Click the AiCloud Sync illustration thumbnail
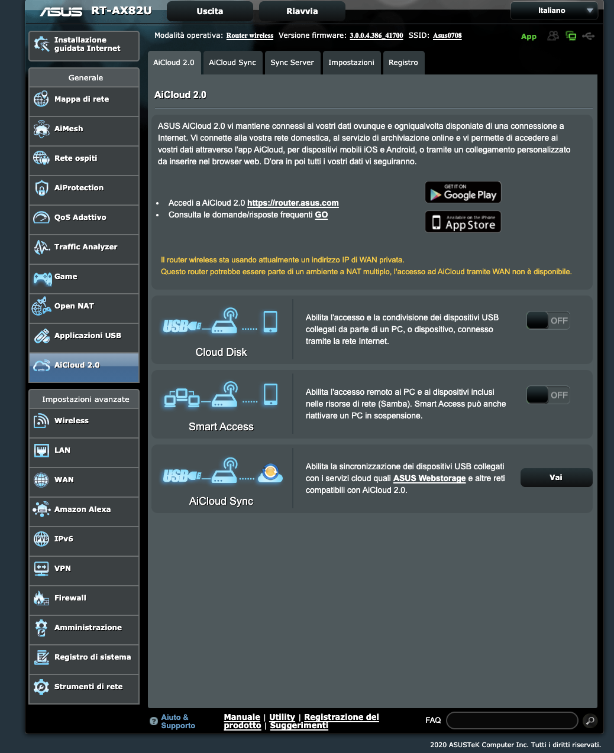Screen dimensions: 614x753 click(222, 471)
